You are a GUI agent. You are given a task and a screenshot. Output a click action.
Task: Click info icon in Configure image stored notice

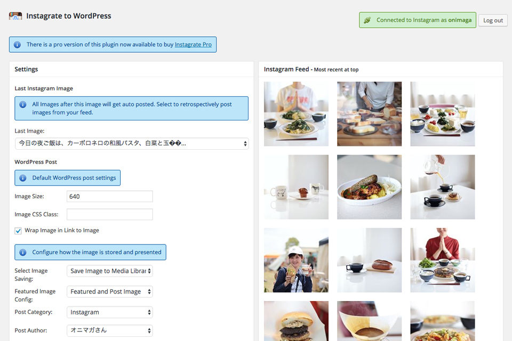(x=23, y=252)
